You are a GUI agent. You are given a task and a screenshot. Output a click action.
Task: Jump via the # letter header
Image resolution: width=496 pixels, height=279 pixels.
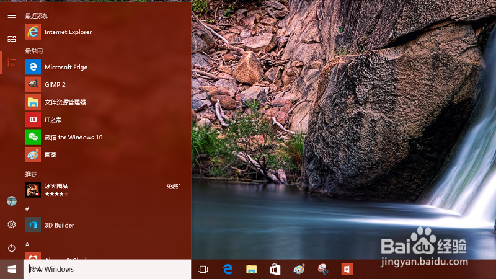click(x=27, y=209)
